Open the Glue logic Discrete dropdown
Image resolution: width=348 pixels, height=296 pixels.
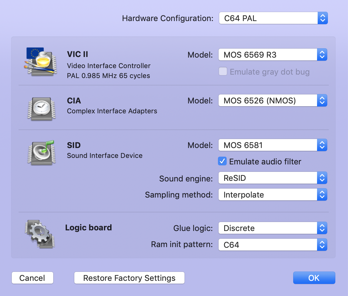[273, 228]
